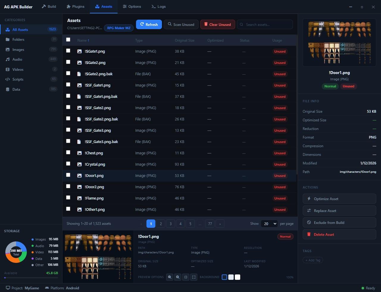Click the Data database icon in sidebar

7,89
